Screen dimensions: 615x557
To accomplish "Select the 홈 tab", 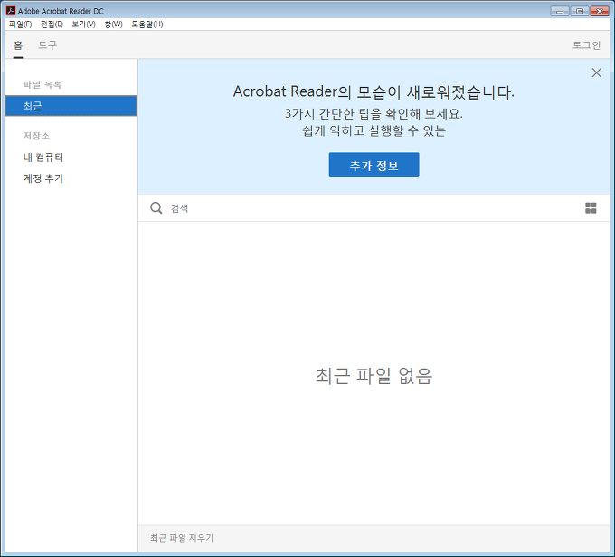I will coord(18,45).
